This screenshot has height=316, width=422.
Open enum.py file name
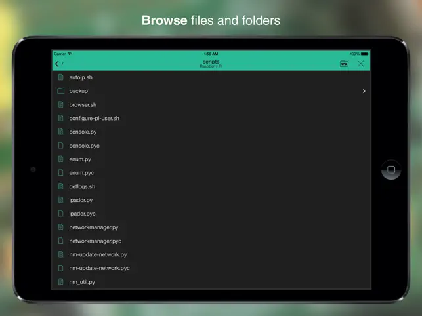pyautogui.click(x=80, y=159)
